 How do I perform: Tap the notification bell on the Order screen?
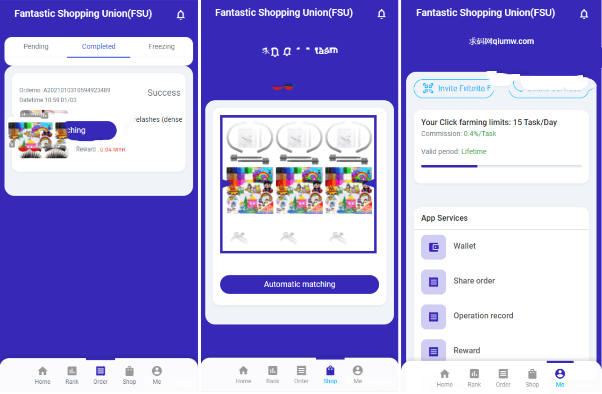pyautogui.click(x=181, y=15)
